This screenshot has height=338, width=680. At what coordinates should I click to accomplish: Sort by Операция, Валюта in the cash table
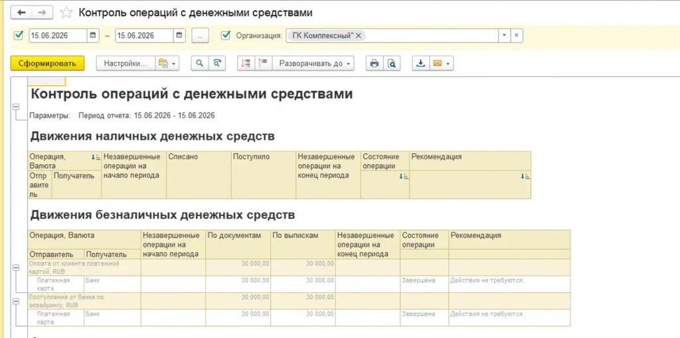point(96,157)
